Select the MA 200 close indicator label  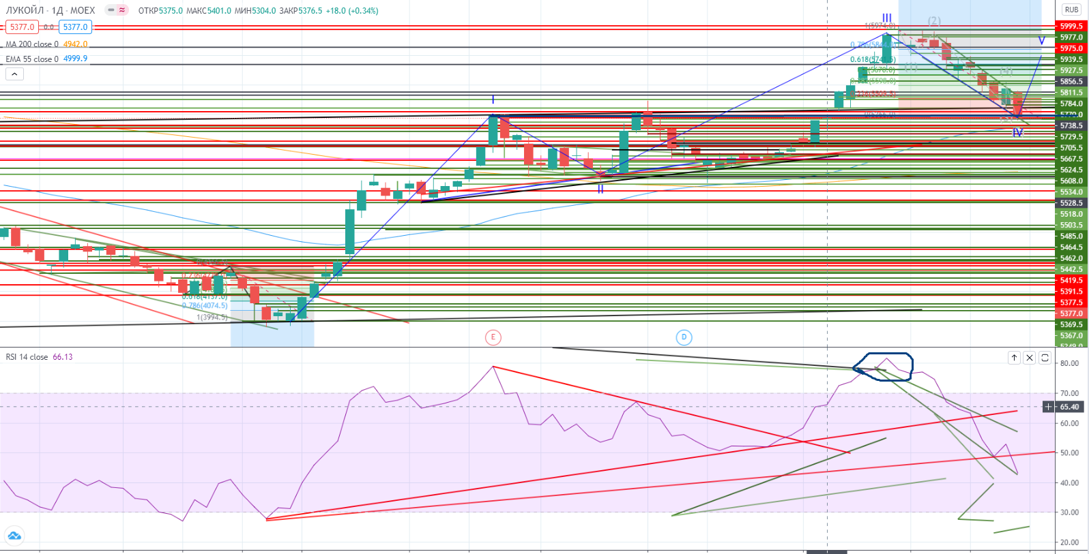pos(32,44)
